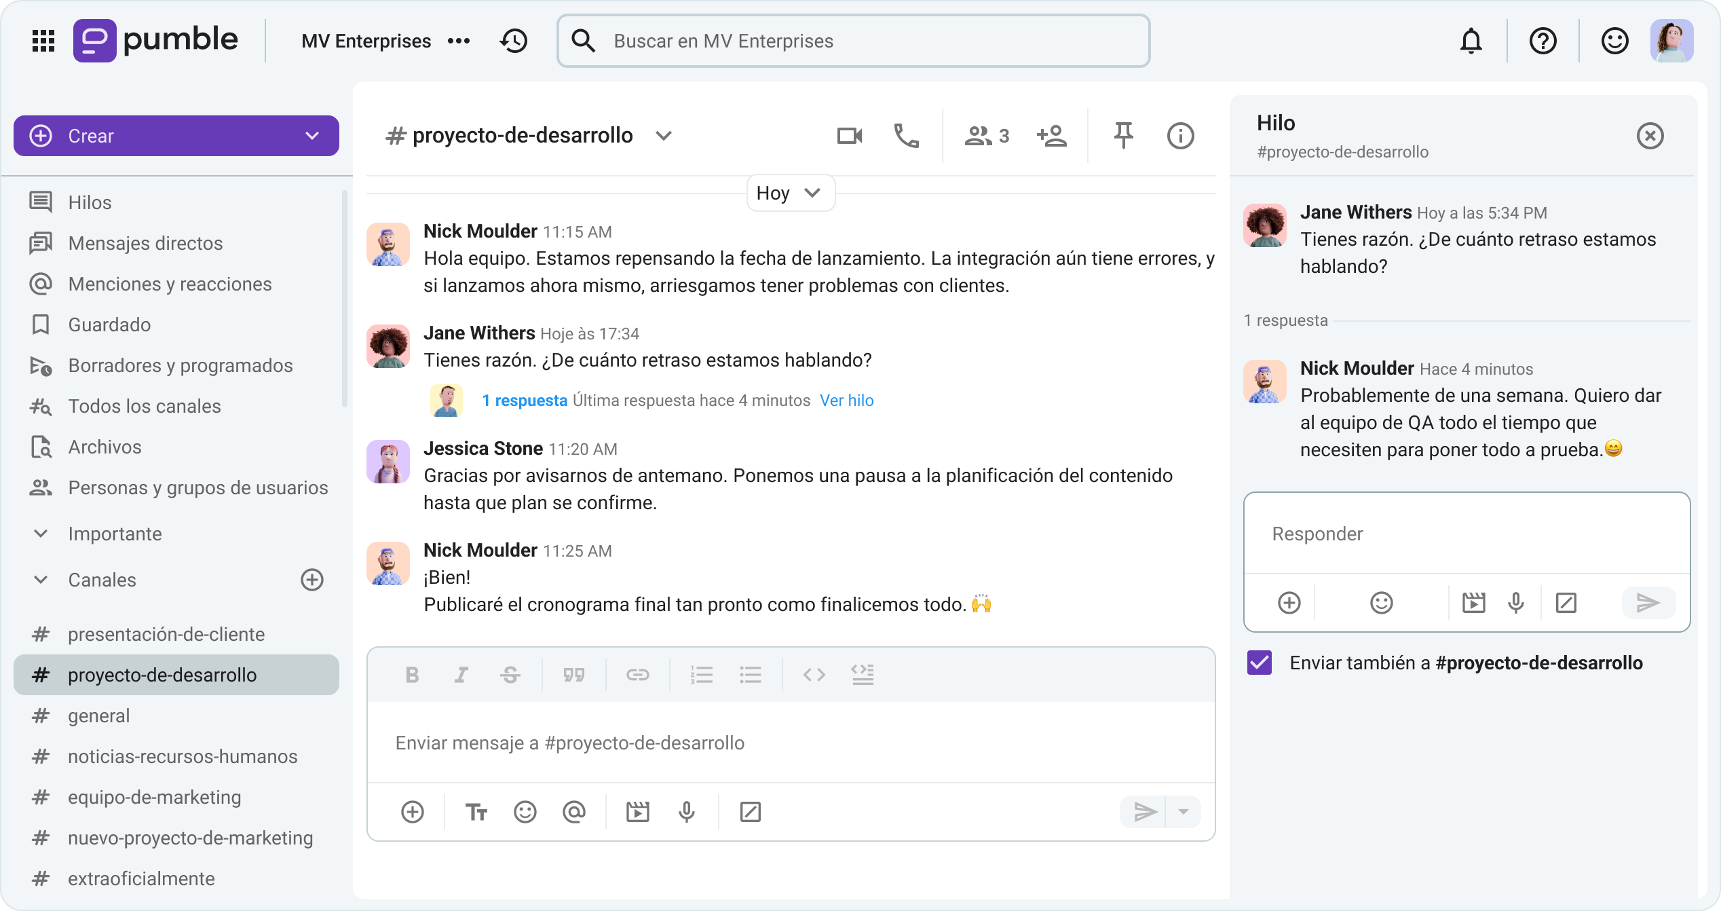Start a voice call with phone icon
Image resolution: width=1721 pixels, height=911 pixels.
click(906, 136)
